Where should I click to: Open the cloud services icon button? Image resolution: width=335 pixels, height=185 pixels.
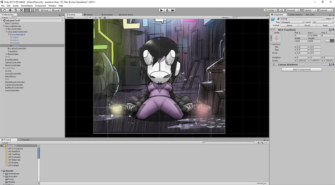pyautogui.click(x=282, y=10)
